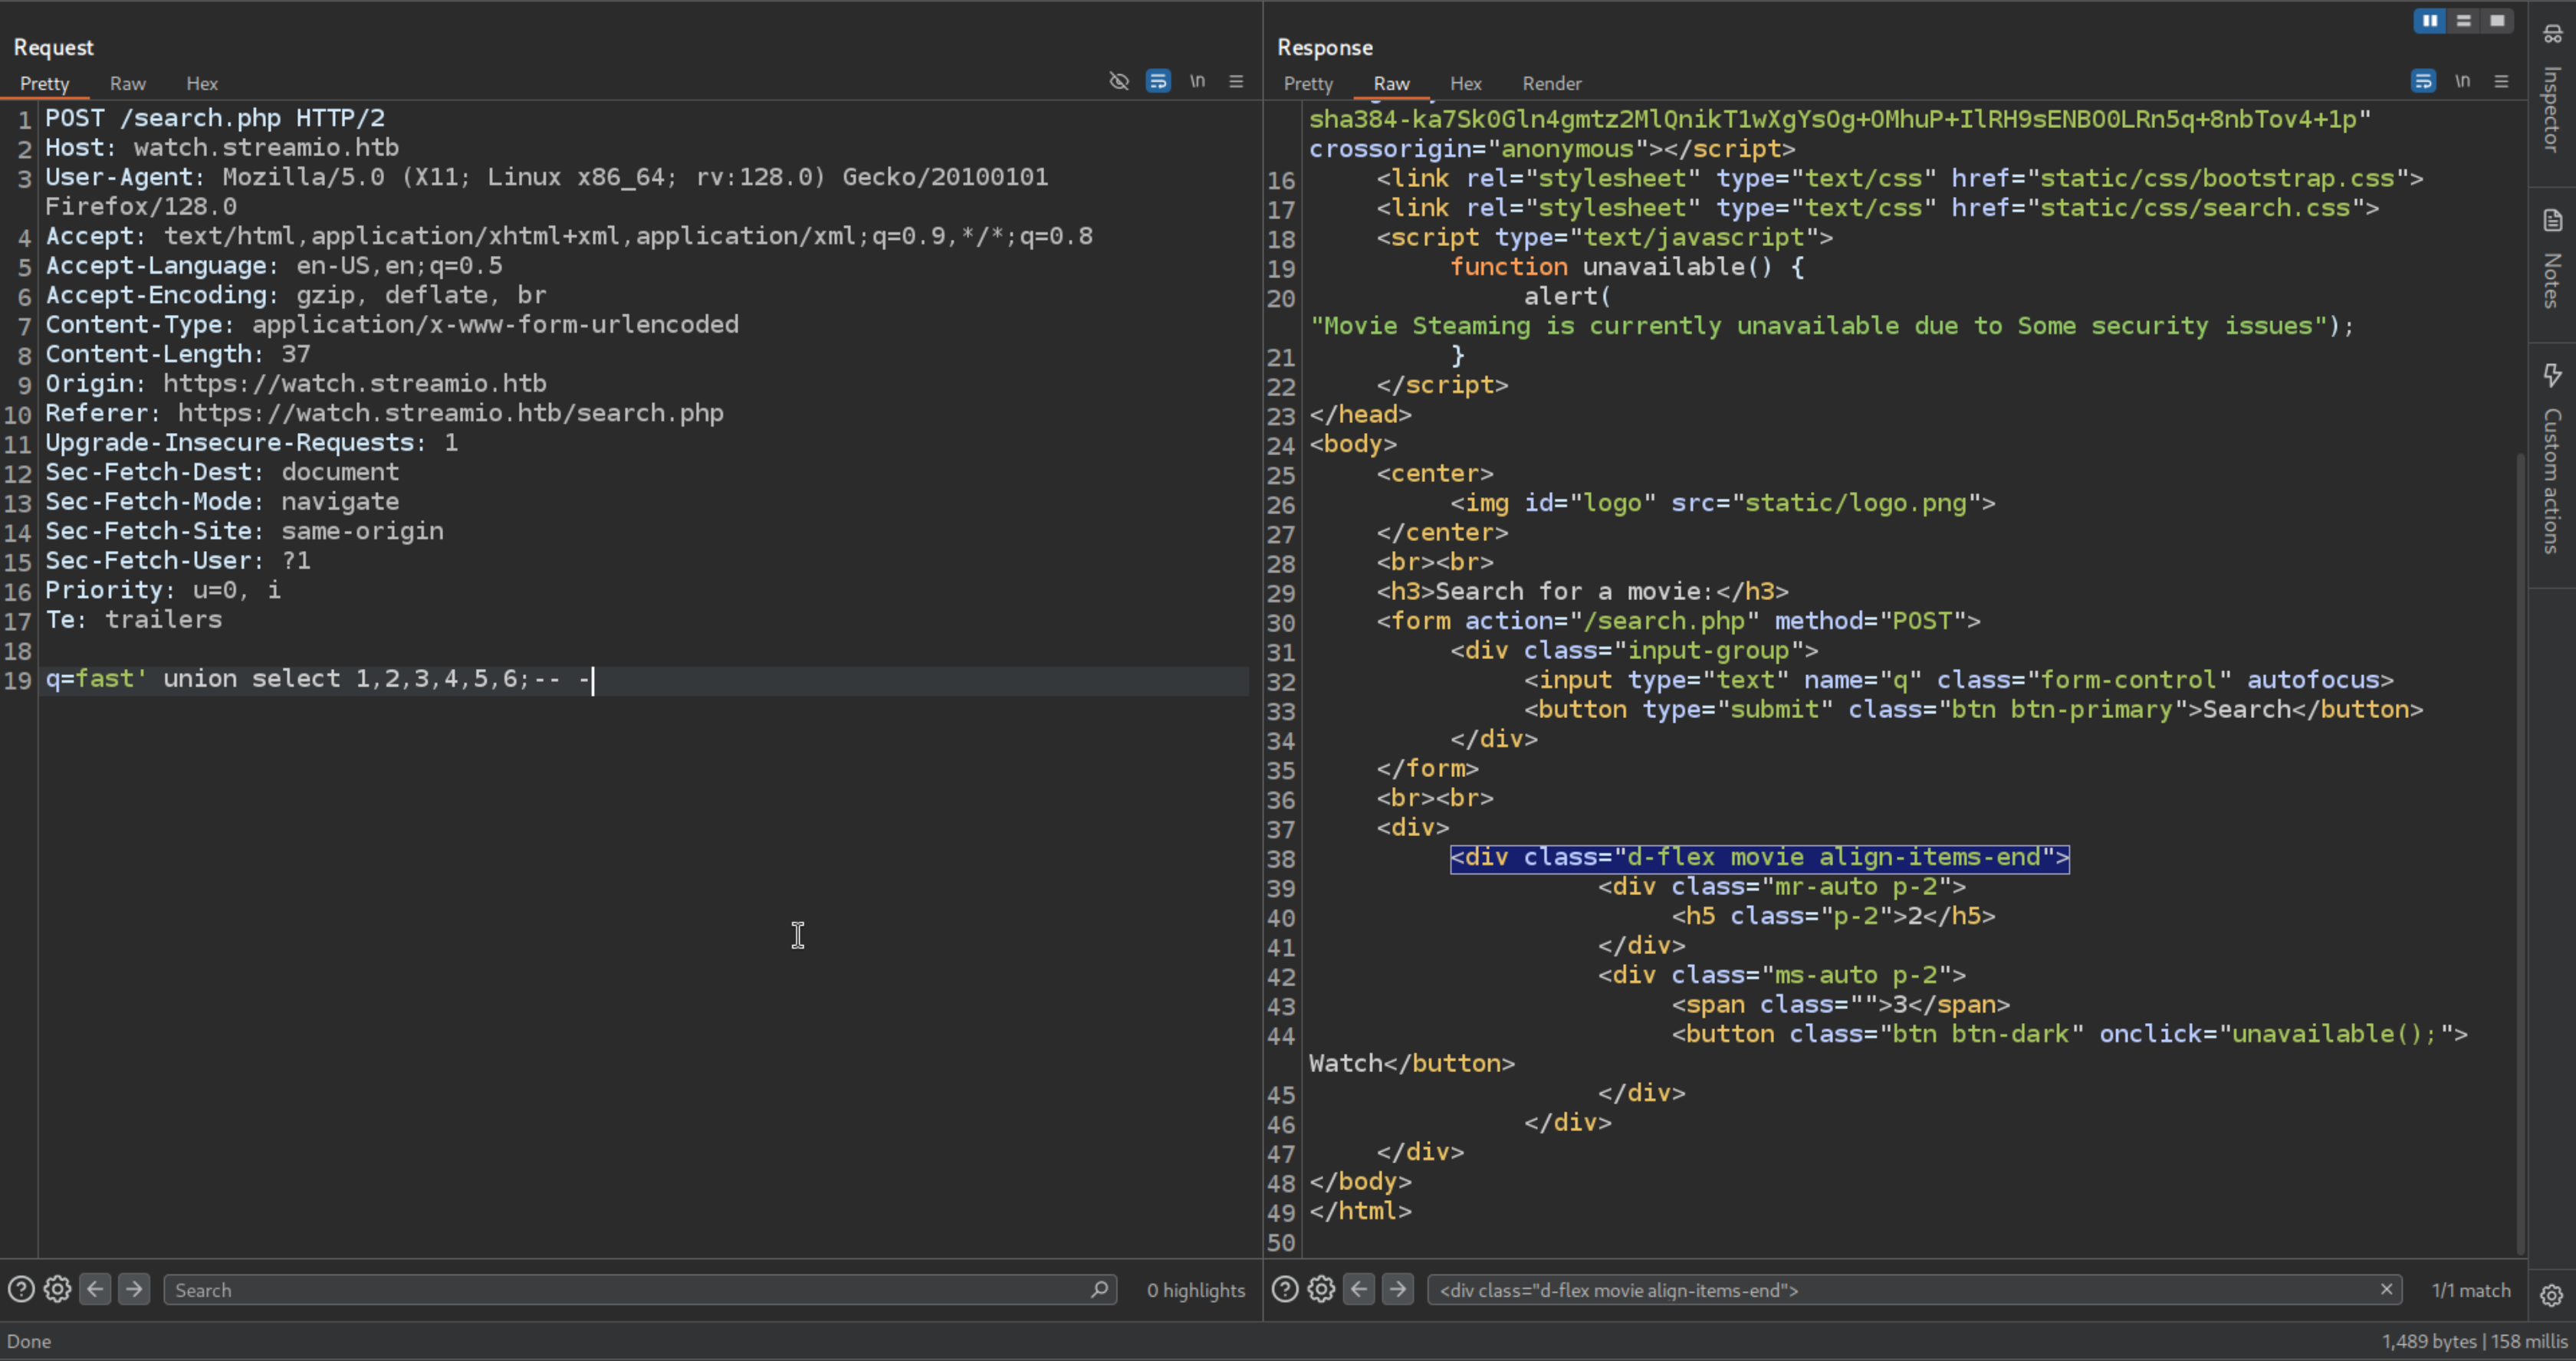The height and width of the screenshot is (1361, 2576).
Task: Select top-bottom split layout icon
Action: click(x=2463, y=21)
